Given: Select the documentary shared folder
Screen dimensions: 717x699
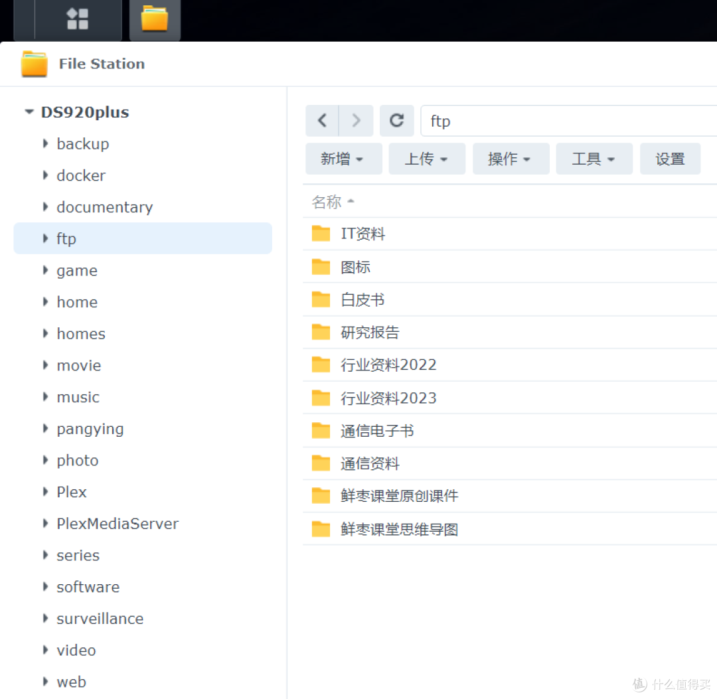Looking at the screenshot, I should point(105,207).
